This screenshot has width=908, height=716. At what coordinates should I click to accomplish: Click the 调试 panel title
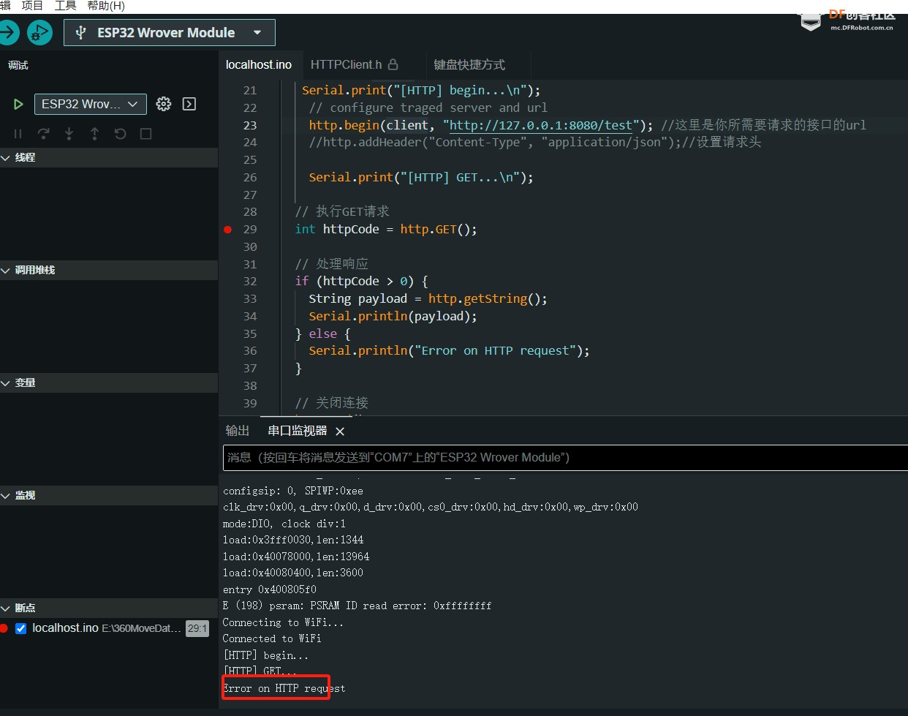pos(18,65)
